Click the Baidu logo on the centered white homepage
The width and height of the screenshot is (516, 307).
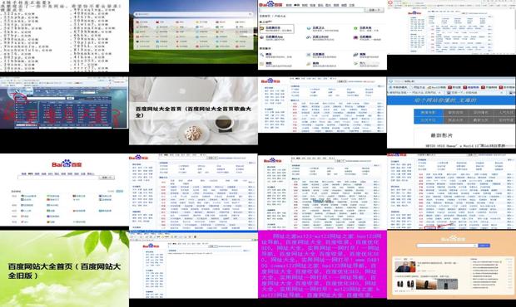click(67, 163)
